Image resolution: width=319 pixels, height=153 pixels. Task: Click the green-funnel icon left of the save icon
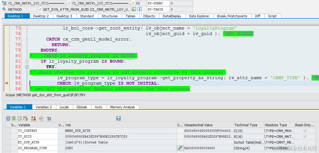click(49, 118)
